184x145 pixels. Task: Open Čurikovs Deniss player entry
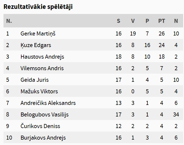click(x=40, y=126)
